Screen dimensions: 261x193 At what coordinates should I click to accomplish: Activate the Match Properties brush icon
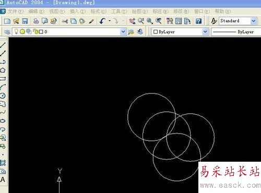91,21
